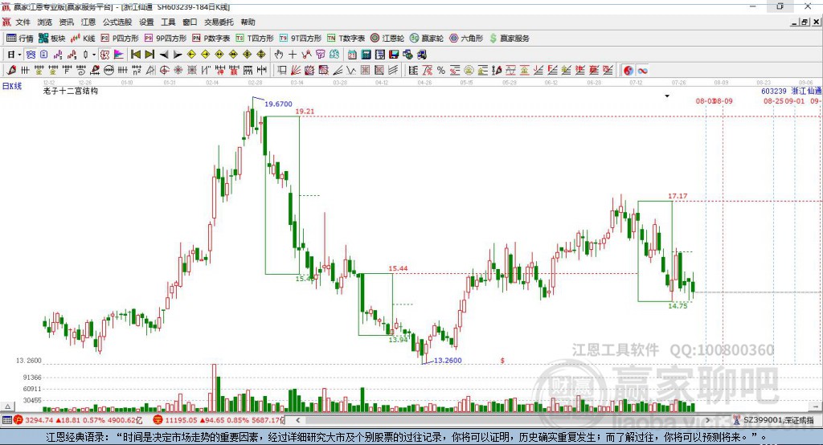Click the status bar grid icon
The height and width of the screenshot is (445, 823).
(x=6, y=420)
